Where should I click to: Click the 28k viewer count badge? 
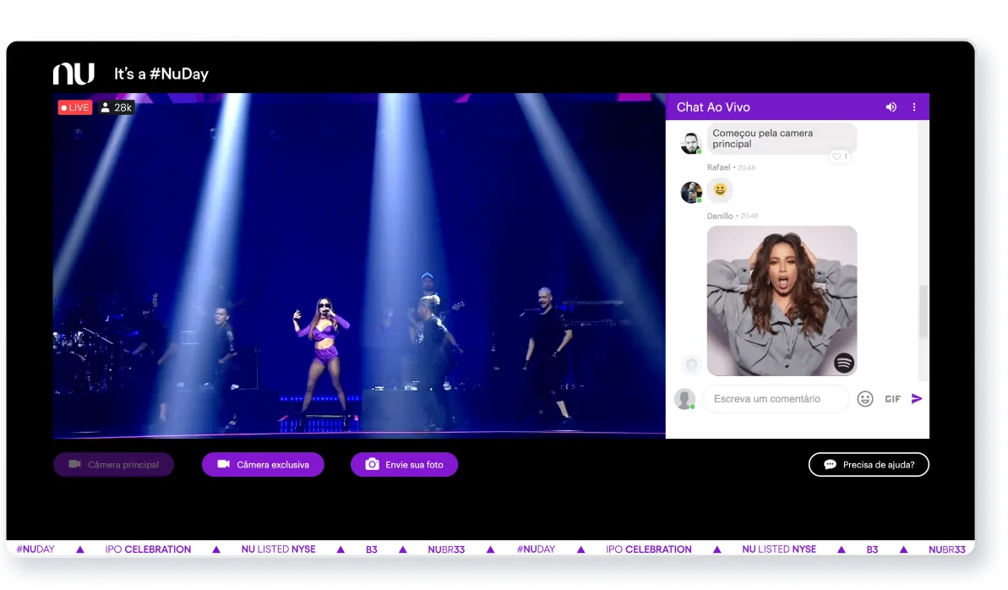click(x=117, y=107)
